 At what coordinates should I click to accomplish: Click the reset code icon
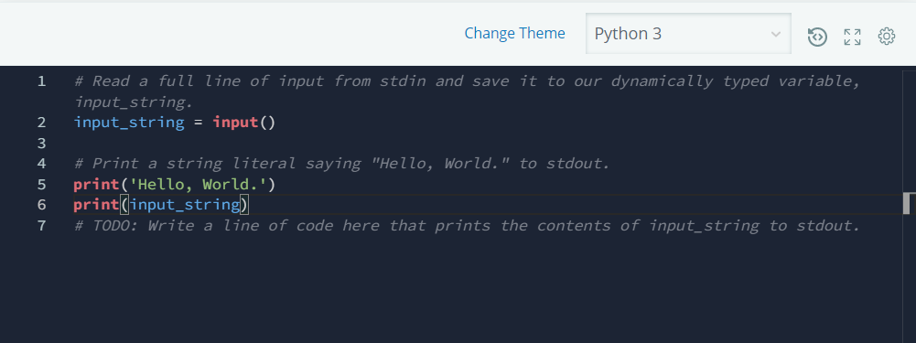(817, 37)
